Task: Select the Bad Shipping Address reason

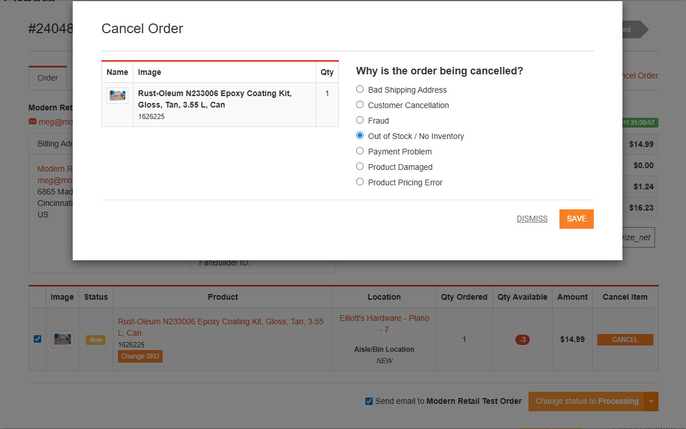Action: (360, 89)
